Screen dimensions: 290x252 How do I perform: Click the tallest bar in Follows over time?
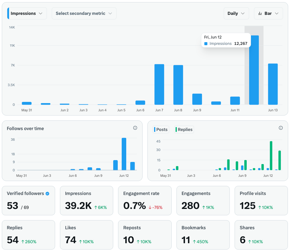[124, 154]
